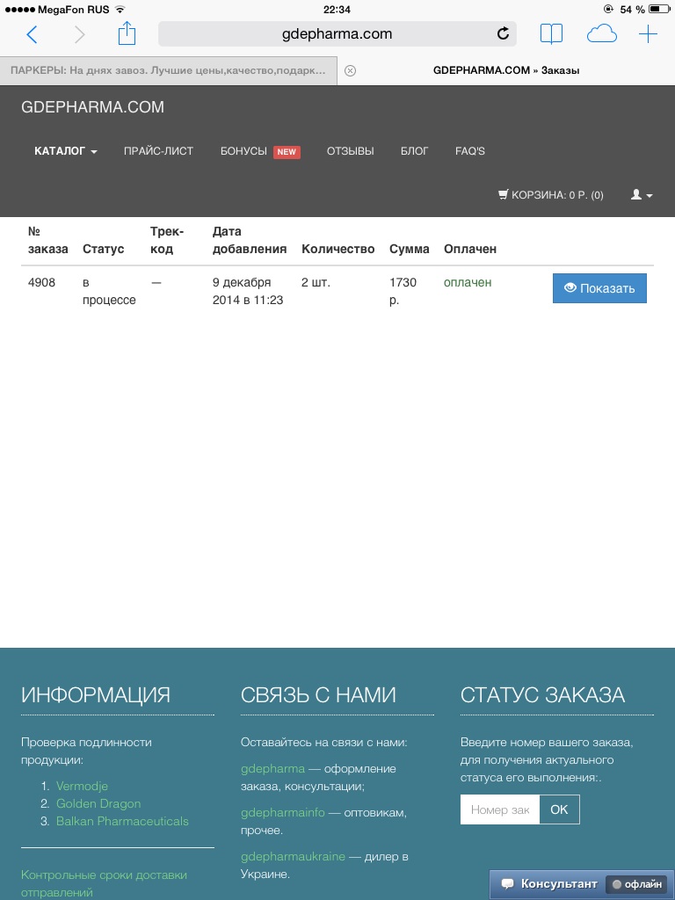Expand the КАТАЛОГ dropdown menu
The width and height of the screenshot is (675, 900).
(x=66, y=151)
